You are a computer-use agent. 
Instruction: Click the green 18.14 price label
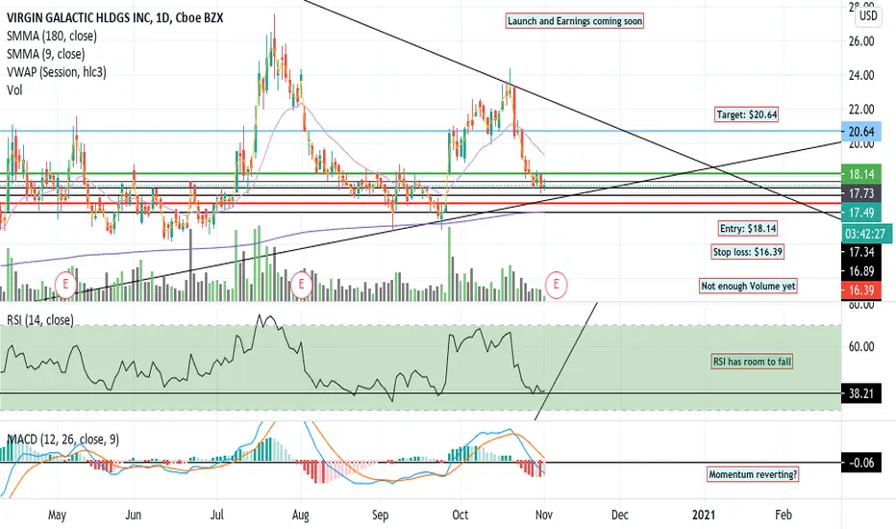[x=861, y=174]
